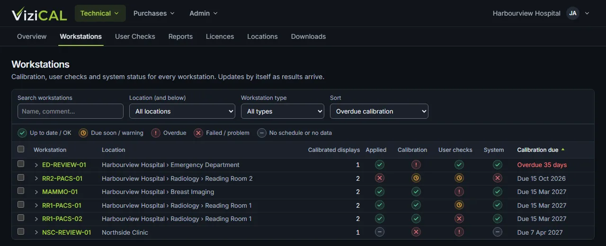Click NSC-REVIEW-01 no-data System icon

tap(498, 232)
